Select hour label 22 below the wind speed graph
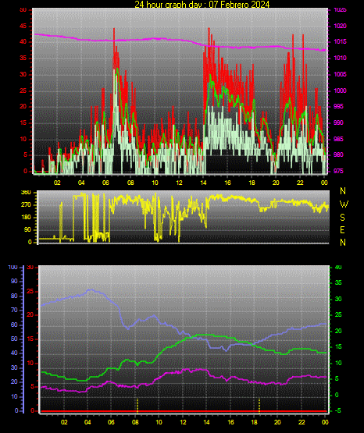Viewport: 364px width, 433px height. click(300, 183)
